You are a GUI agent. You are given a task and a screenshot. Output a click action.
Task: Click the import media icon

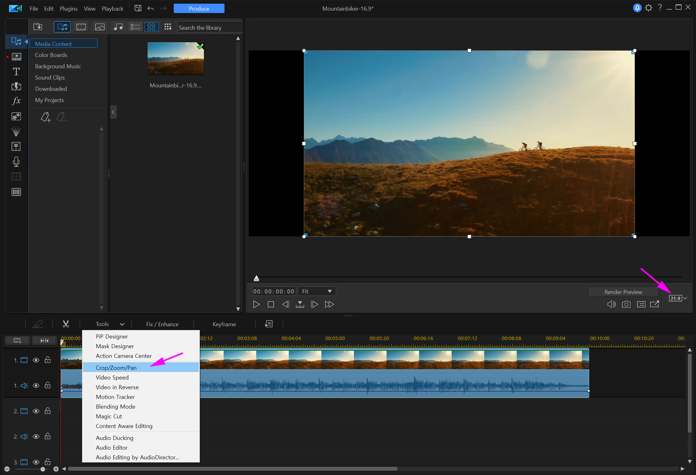tap(38, 27)
